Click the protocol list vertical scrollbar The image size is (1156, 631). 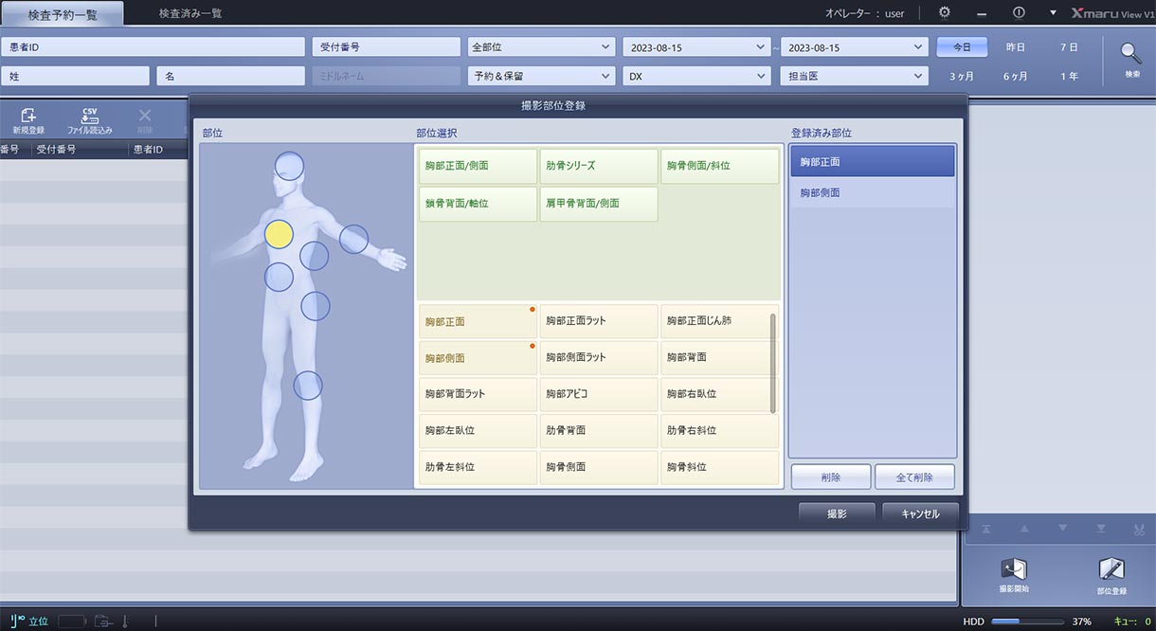point(773,363)
